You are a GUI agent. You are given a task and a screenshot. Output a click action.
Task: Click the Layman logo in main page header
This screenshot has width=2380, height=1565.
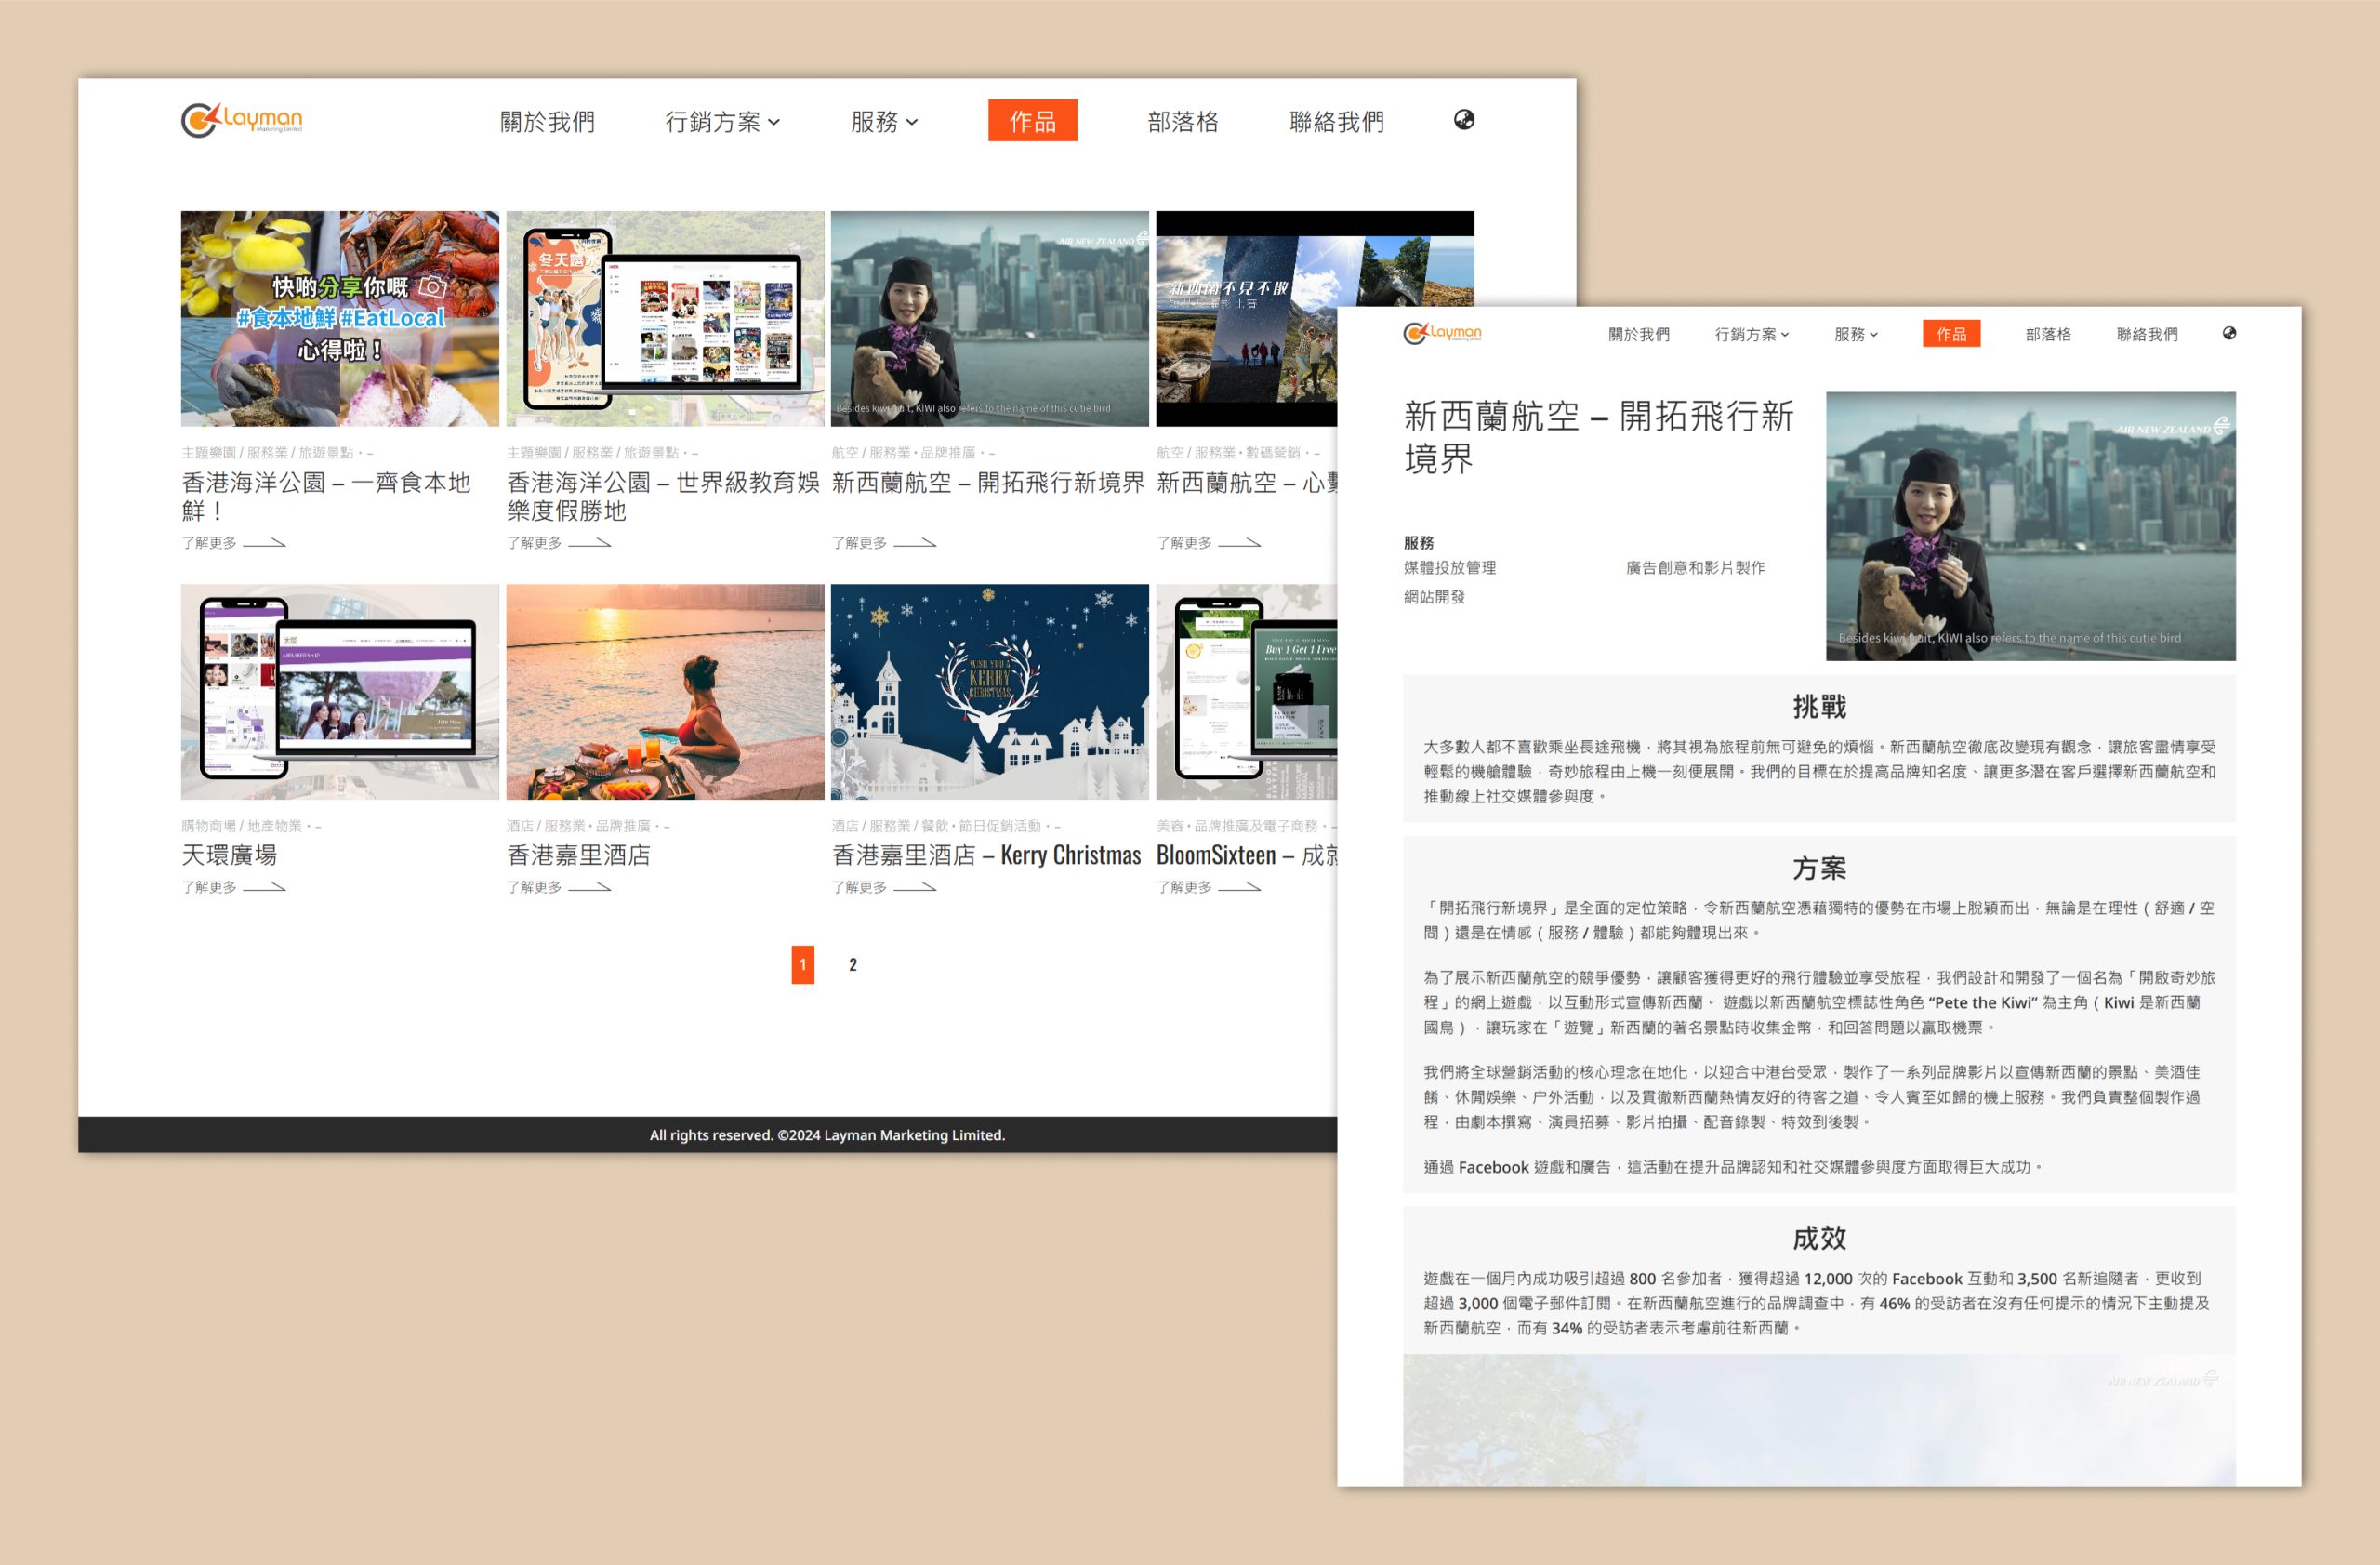241,120
